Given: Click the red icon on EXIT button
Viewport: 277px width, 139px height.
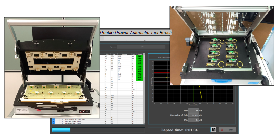Looking at the screenshot, I should (x=222, y=130).
